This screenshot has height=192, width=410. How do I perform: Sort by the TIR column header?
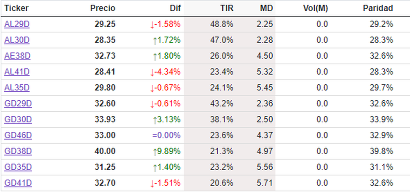[227, 8]
